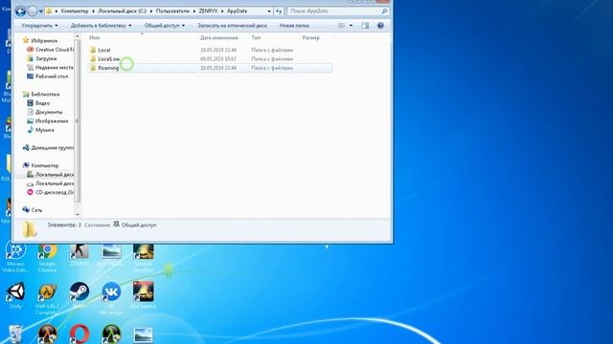Open Рабочий стол in sidebar favorites

tap(51, 76)
